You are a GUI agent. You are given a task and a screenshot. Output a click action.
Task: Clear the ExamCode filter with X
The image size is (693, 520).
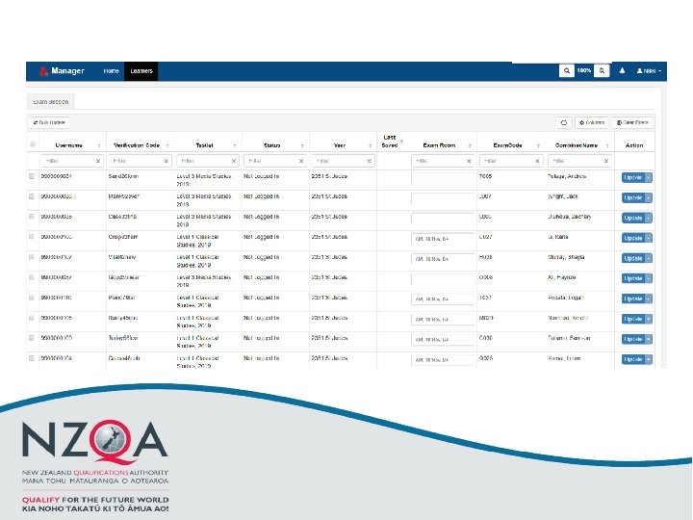point(537,161)
